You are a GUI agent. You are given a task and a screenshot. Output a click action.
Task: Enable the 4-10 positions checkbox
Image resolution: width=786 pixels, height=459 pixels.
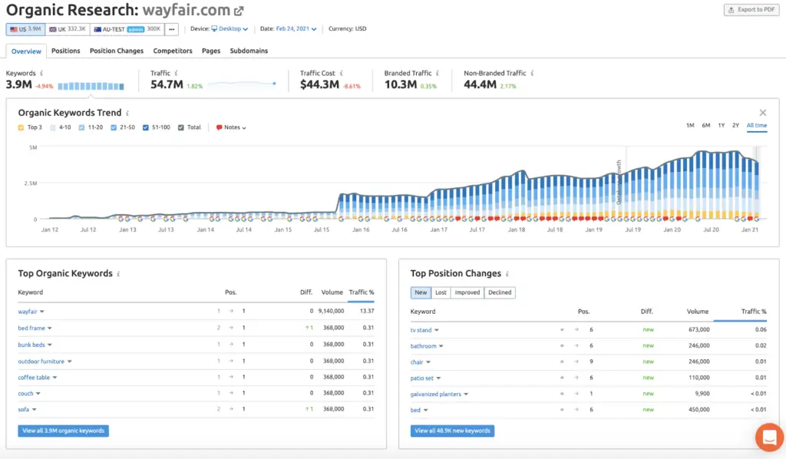[53, 127]
